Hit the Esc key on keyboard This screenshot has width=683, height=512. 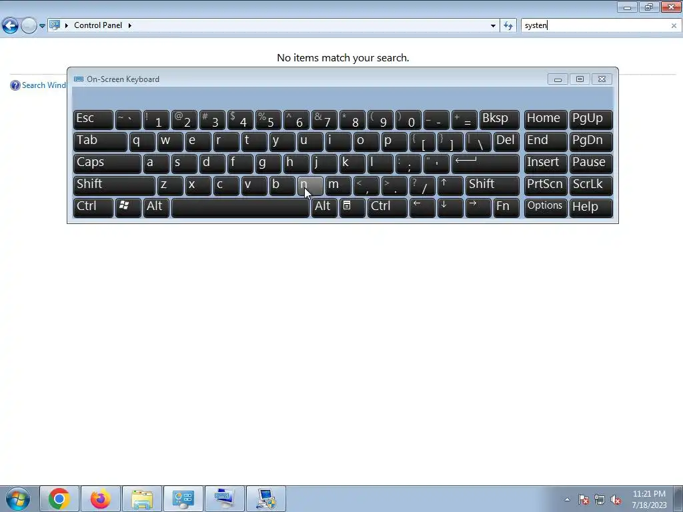93,119
